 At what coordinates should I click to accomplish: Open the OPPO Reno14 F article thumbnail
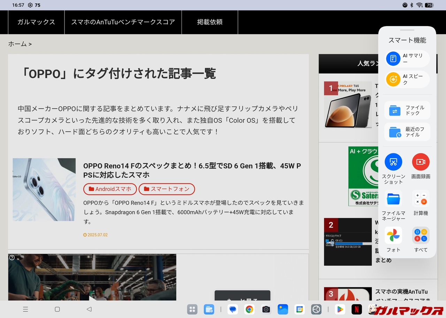coord(44,190)
